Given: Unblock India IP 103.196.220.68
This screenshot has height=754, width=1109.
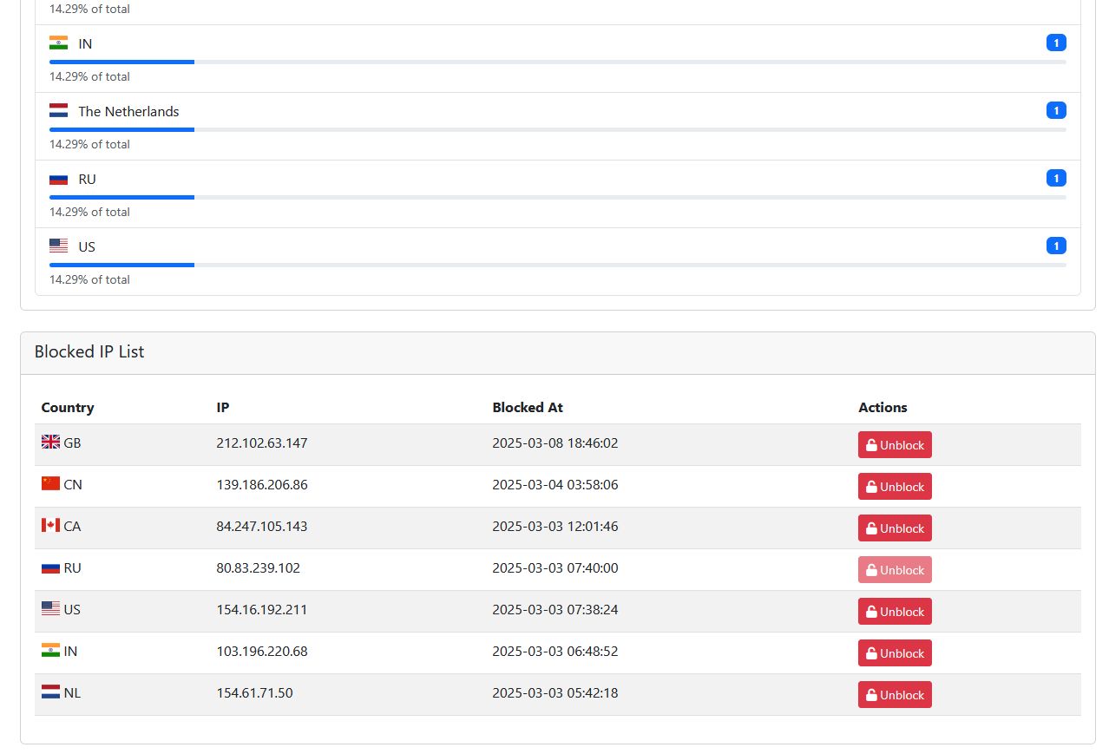Looking at the screenshot, I should point(895,653).
